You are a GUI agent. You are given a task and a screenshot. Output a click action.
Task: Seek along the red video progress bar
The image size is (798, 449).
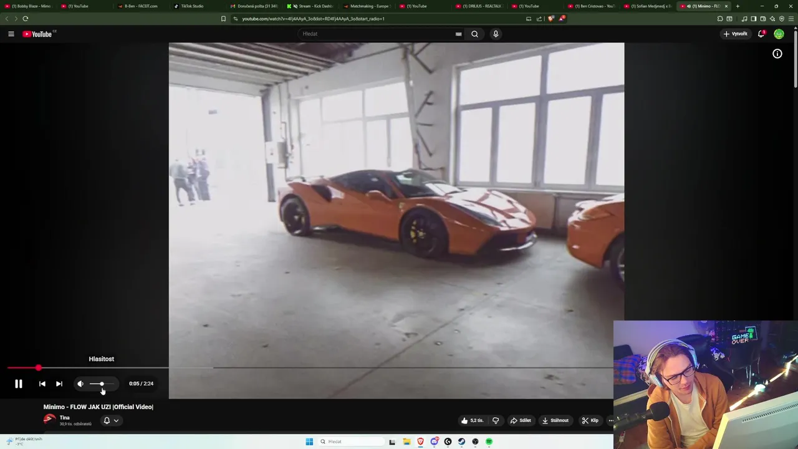tap(312, 368)
